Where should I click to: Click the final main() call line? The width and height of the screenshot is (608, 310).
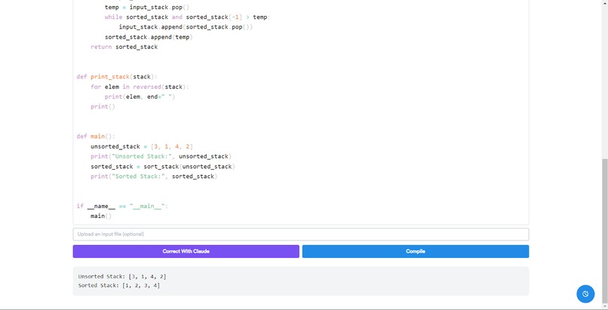pyautogui.click(x=101, y=216)
